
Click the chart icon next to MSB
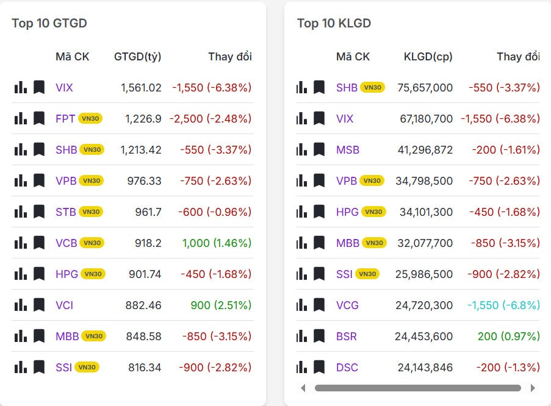click(x=301, y=149)
